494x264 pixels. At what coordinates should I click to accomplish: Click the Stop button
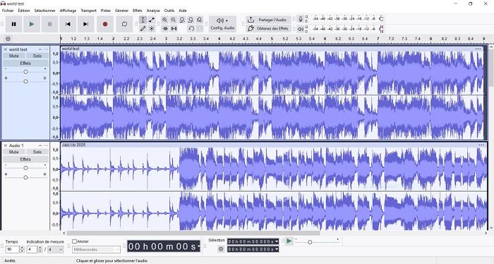point(49,24)
